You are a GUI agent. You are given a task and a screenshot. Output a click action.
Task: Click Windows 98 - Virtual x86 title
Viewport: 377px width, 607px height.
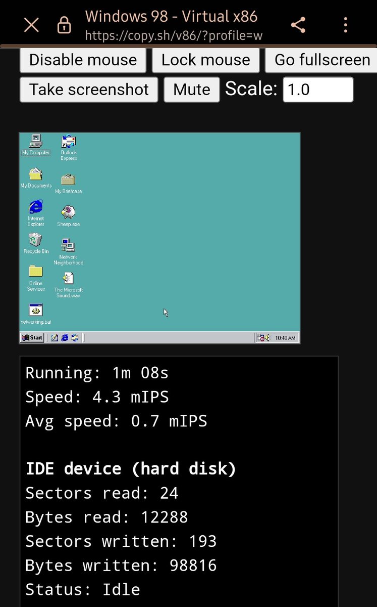coord(171,16)
